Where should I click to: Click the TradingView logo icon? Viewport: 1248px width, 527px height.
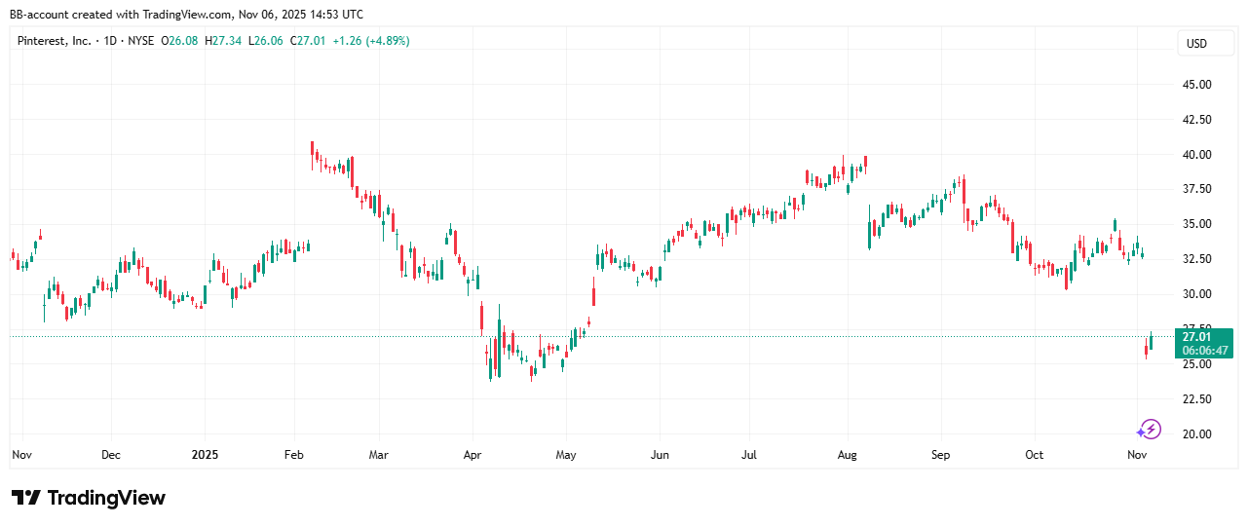pos(25,498)
